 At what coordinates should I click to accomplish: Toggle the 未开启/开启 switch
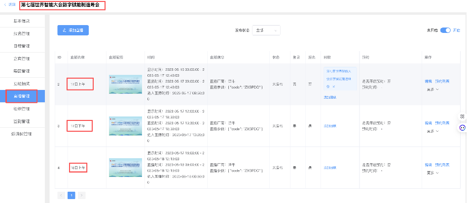pyautogui.click(x=445, y=30)
